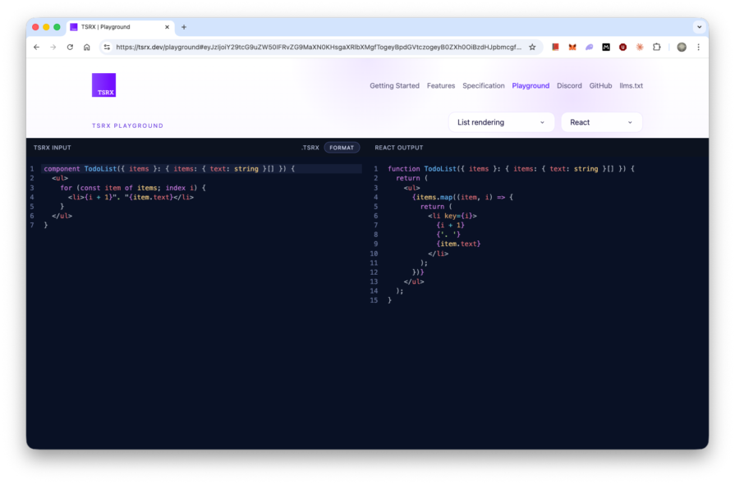Go back to previous page
This screenshot has width=735, height=484.
coord(37,47)
